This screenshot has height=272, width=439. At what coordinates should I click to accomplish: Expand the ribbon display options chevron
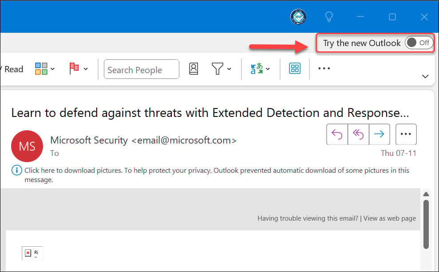pyautogui.click(x=425, y=76)
